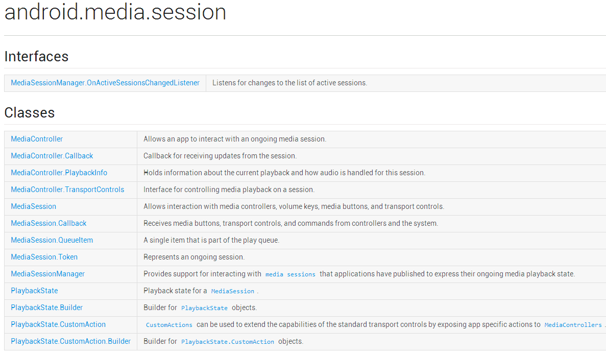
Task: Go to the MediaController.Callback class page
Action: click(52, 156)
